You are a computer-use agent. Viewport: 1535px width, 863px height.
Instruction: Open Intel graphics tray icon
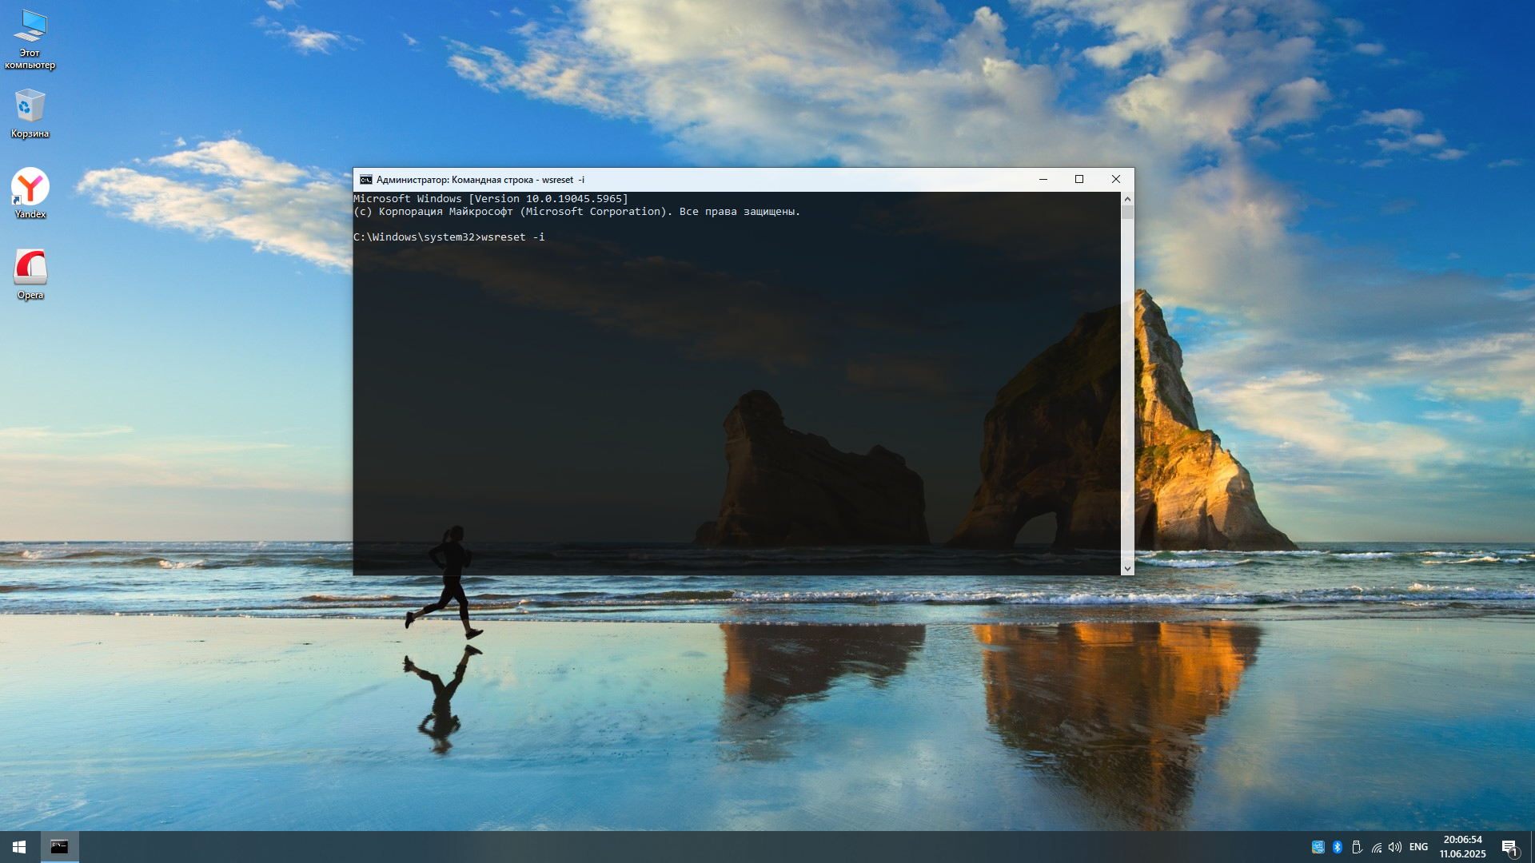pos(1318,847)
